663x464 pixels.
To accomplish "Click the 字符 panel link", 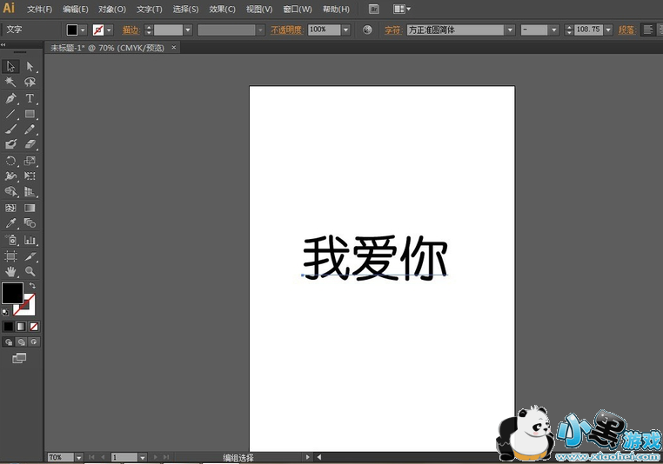I will (x=393, y=30).
